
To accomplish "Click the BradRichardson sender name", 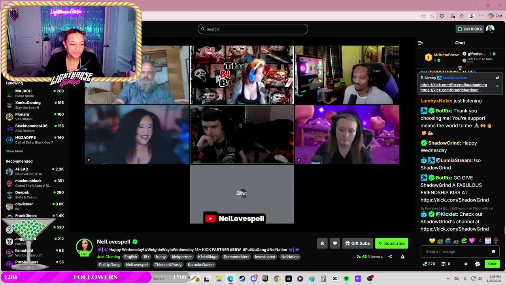I will coord(455,78).
